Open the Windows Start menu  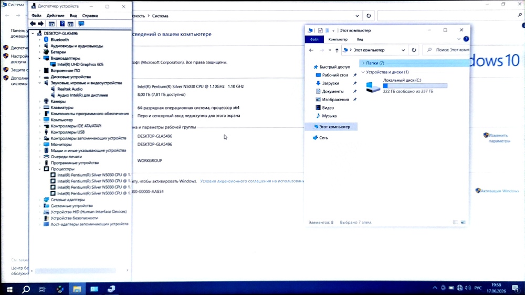[x=9, y=289]
